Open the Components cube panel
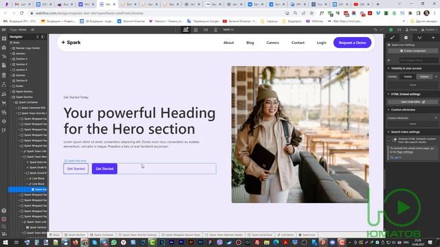The width and height of the screenshot is (440, 247). pos(4,47)
